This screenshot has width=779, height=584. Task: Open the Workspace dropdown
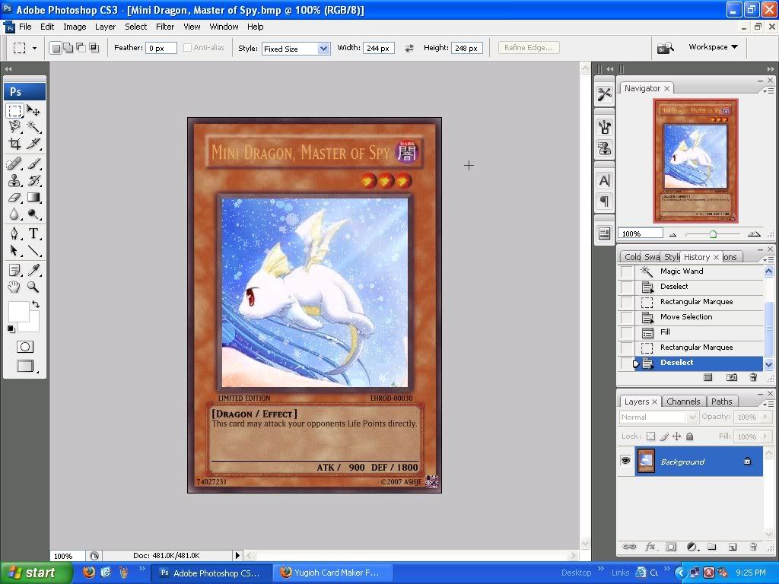713,47
